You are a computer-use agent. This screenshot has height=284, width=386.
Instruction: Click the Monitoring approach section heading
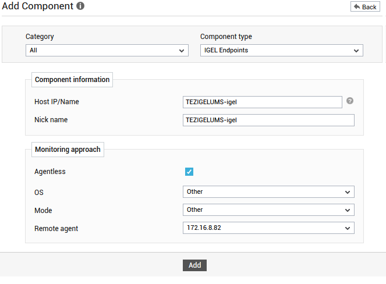68,150
